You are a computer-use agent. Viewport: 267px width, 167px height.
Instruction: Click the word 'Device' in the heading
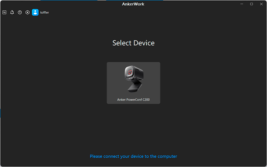coord(144,43)
